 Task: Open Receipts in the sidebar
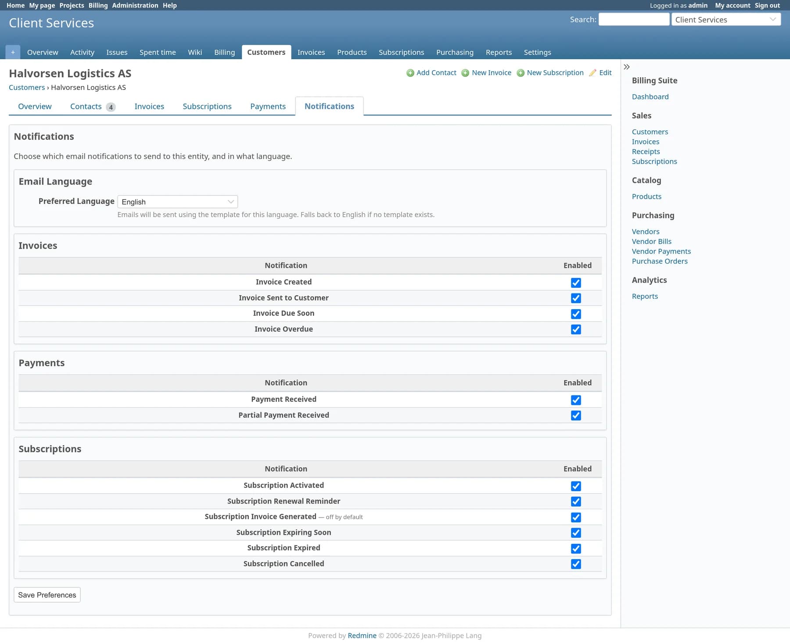[646, 151]
